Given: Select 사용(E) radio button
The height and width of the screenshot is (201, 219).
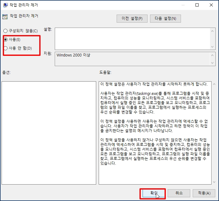Looking at the screenshot, I should [x=12, y=40].
